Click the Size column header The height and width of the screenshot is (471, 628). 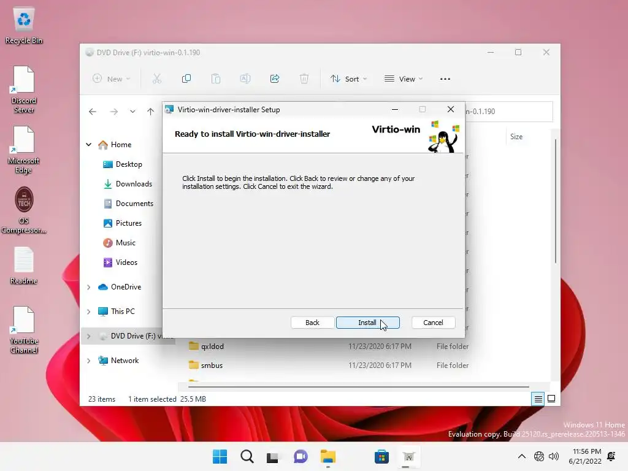[516, 137]
